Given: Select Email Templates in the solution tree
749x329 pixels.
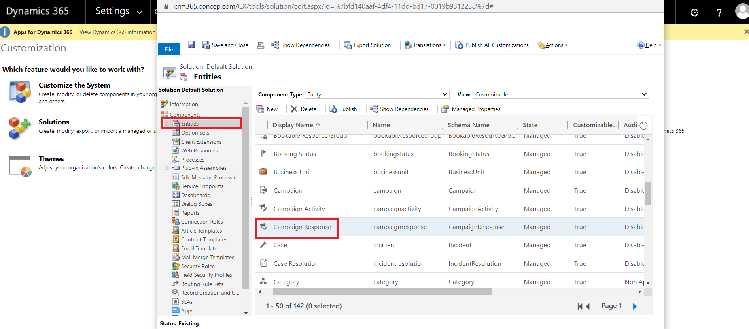Looking at the screenshot, I should (200, 248).
